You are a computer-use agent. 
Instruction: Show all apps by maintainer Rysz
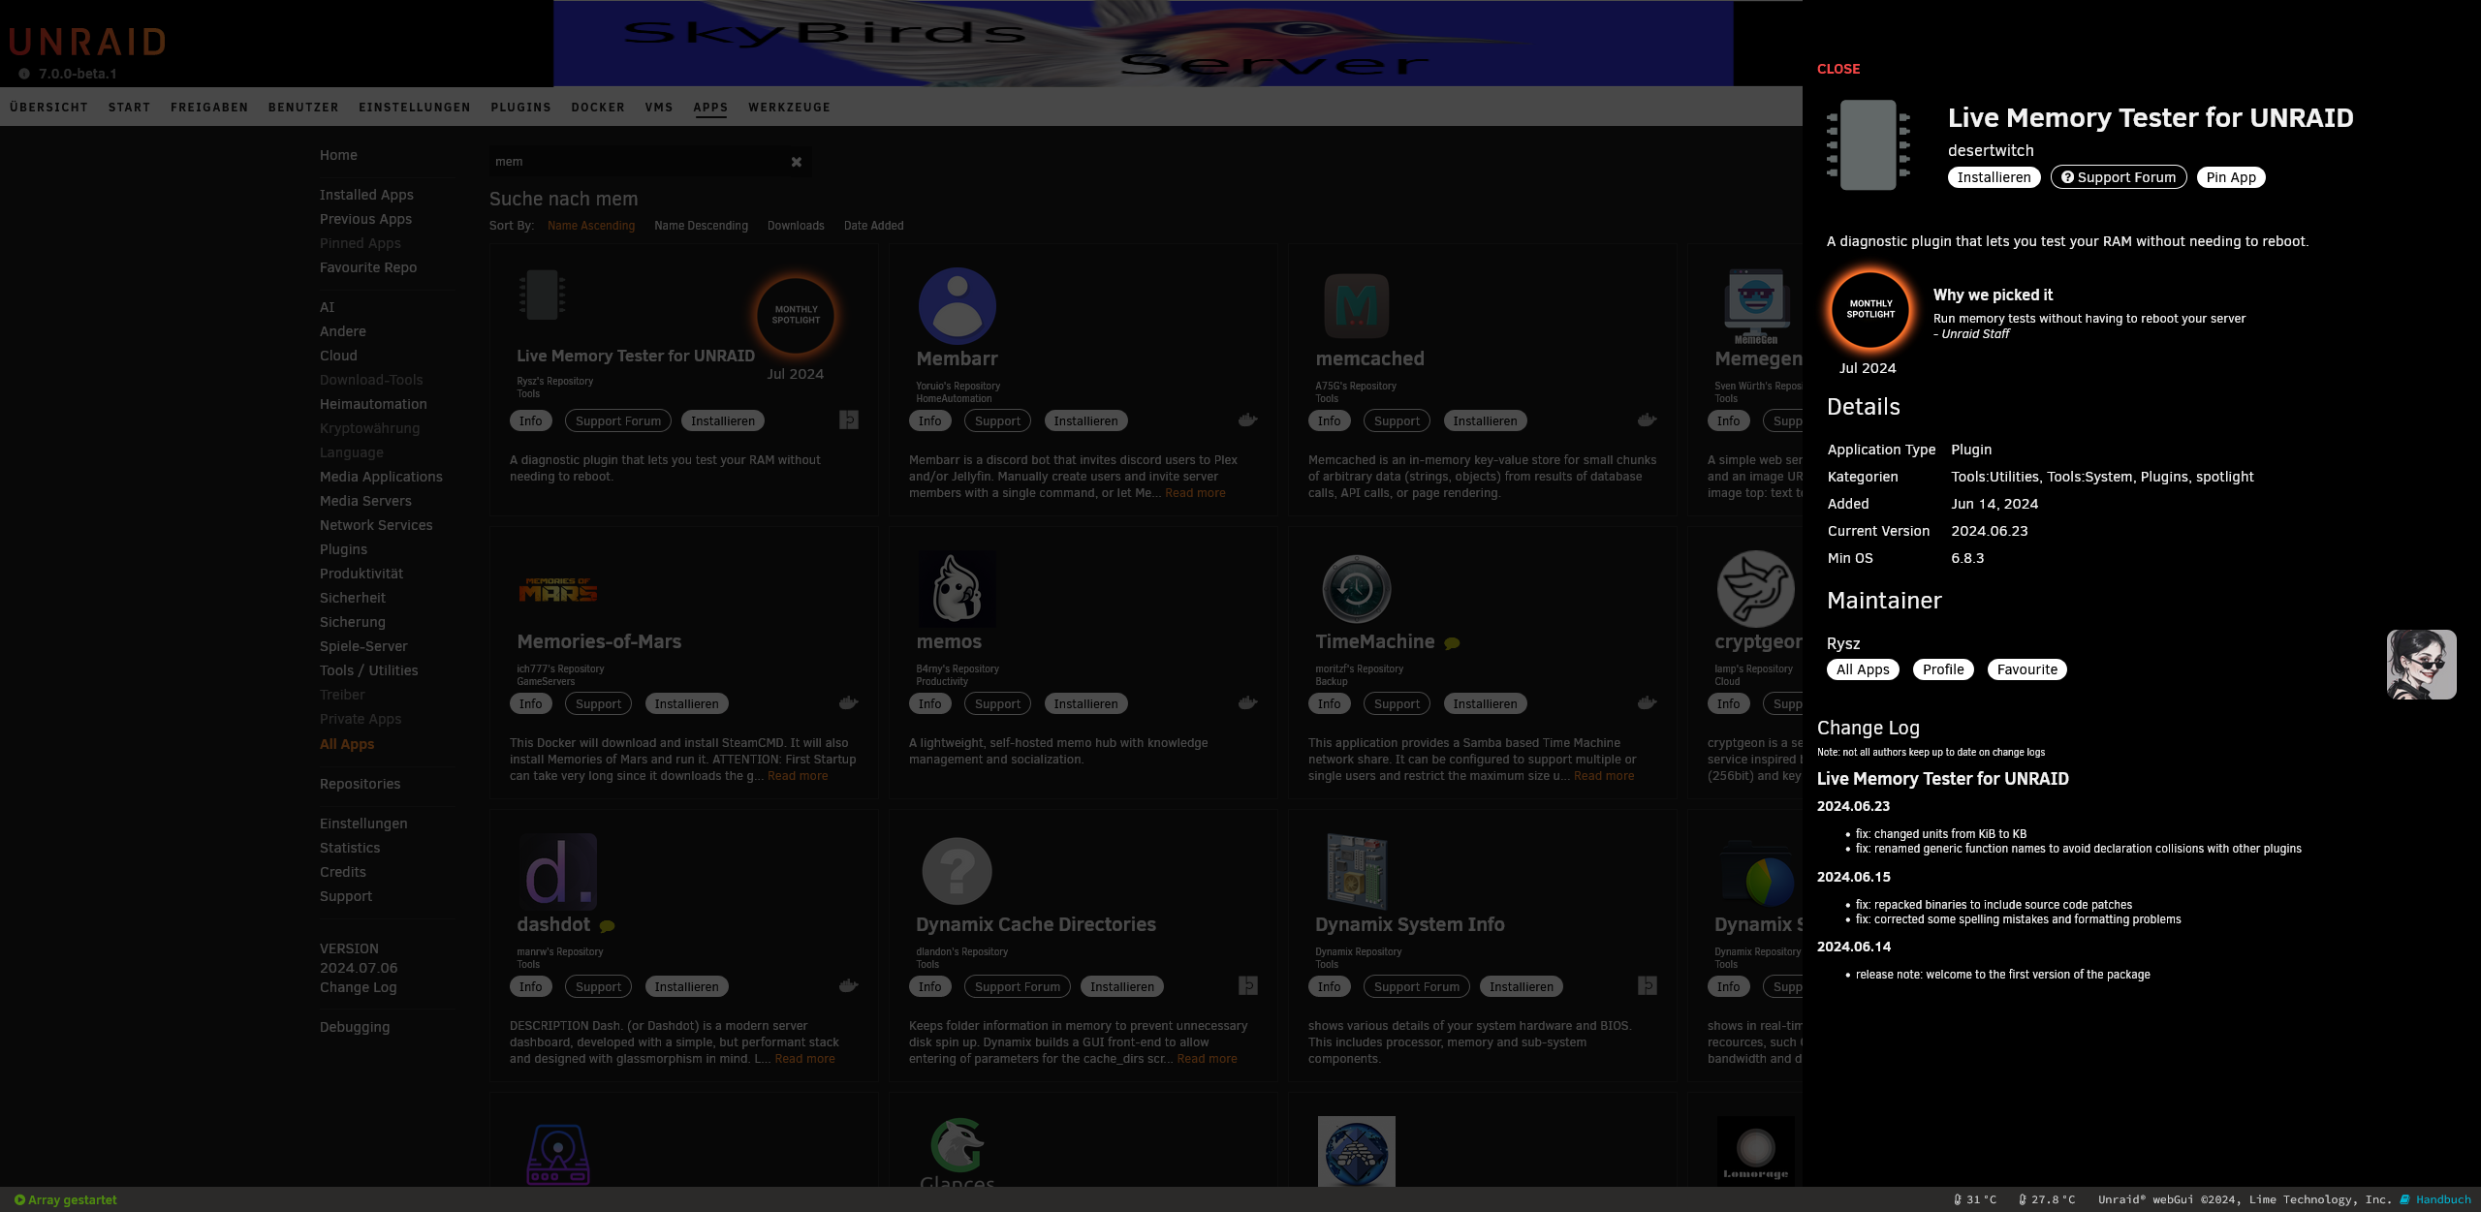[x=1863, y=669]
